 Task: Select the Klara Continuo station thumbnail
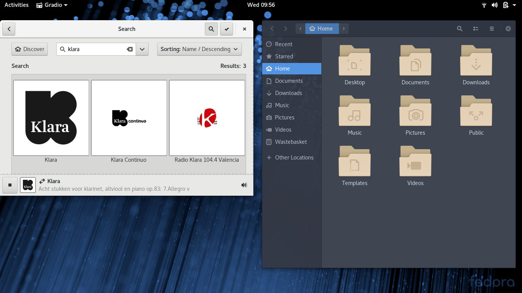(129, 118)
